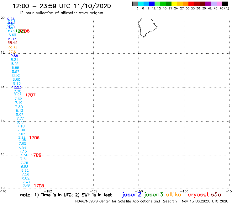Click the 7.15 wave height value
This screenshot has height=204, width=232.
(x=23, y=151)
